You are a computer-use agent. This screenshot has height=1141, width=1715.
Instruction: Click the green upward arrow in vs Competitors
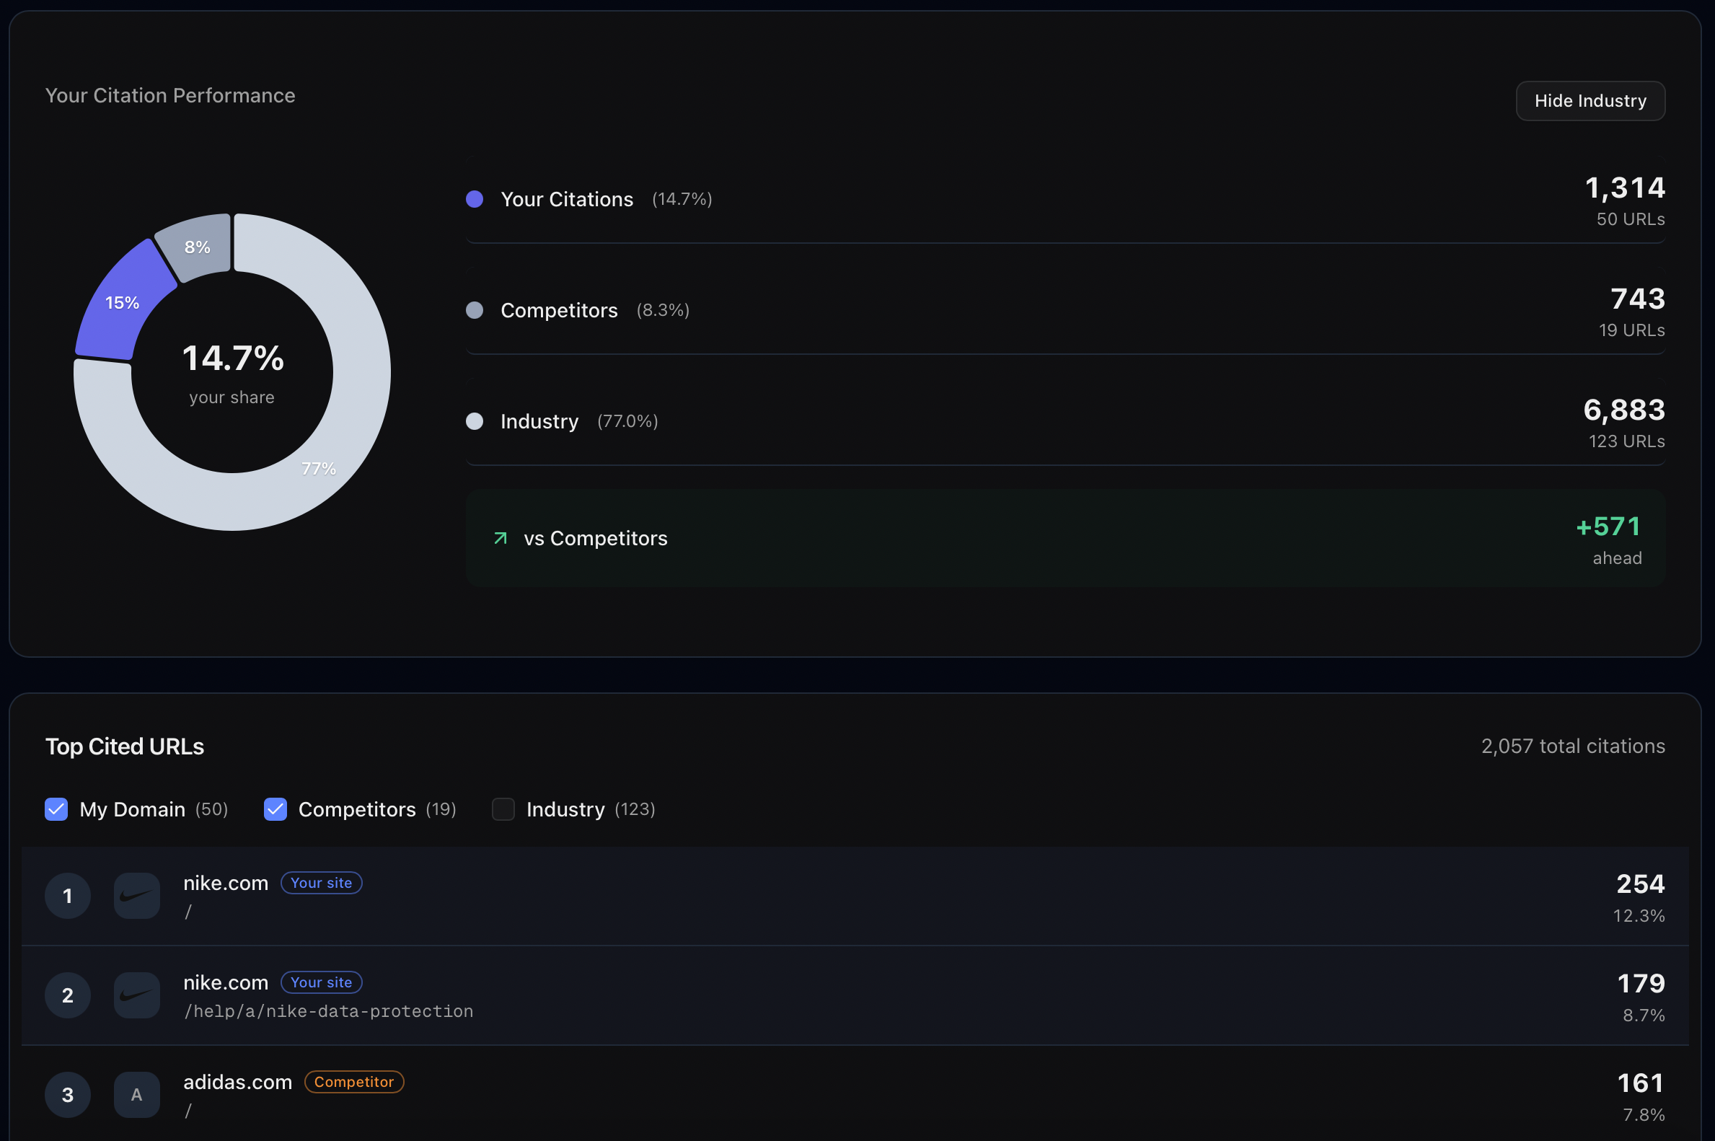point(499,538)
